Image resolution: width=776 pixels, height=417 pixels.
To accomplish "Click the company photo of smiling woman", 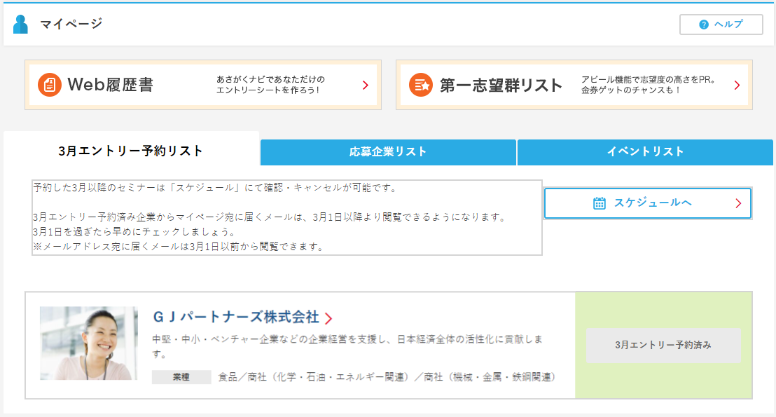I will (x=89, y=343).
